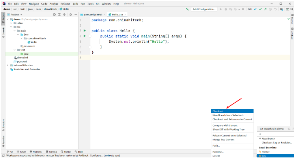The image size is (296, 160).
Task: Select pom.xml in project tree
Action: [20, 61]
